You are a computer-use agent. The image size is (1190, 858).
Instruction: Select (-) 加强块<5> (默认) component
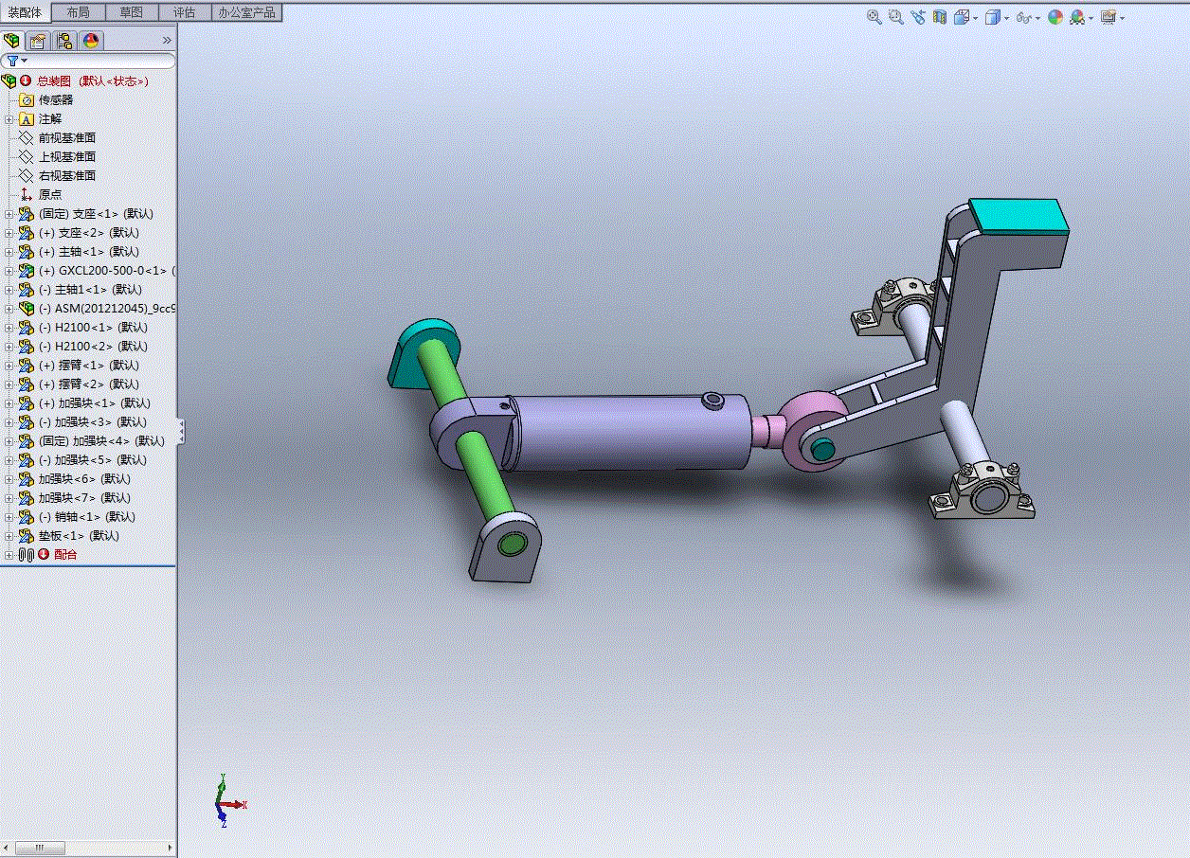click(x=93, y=459)
